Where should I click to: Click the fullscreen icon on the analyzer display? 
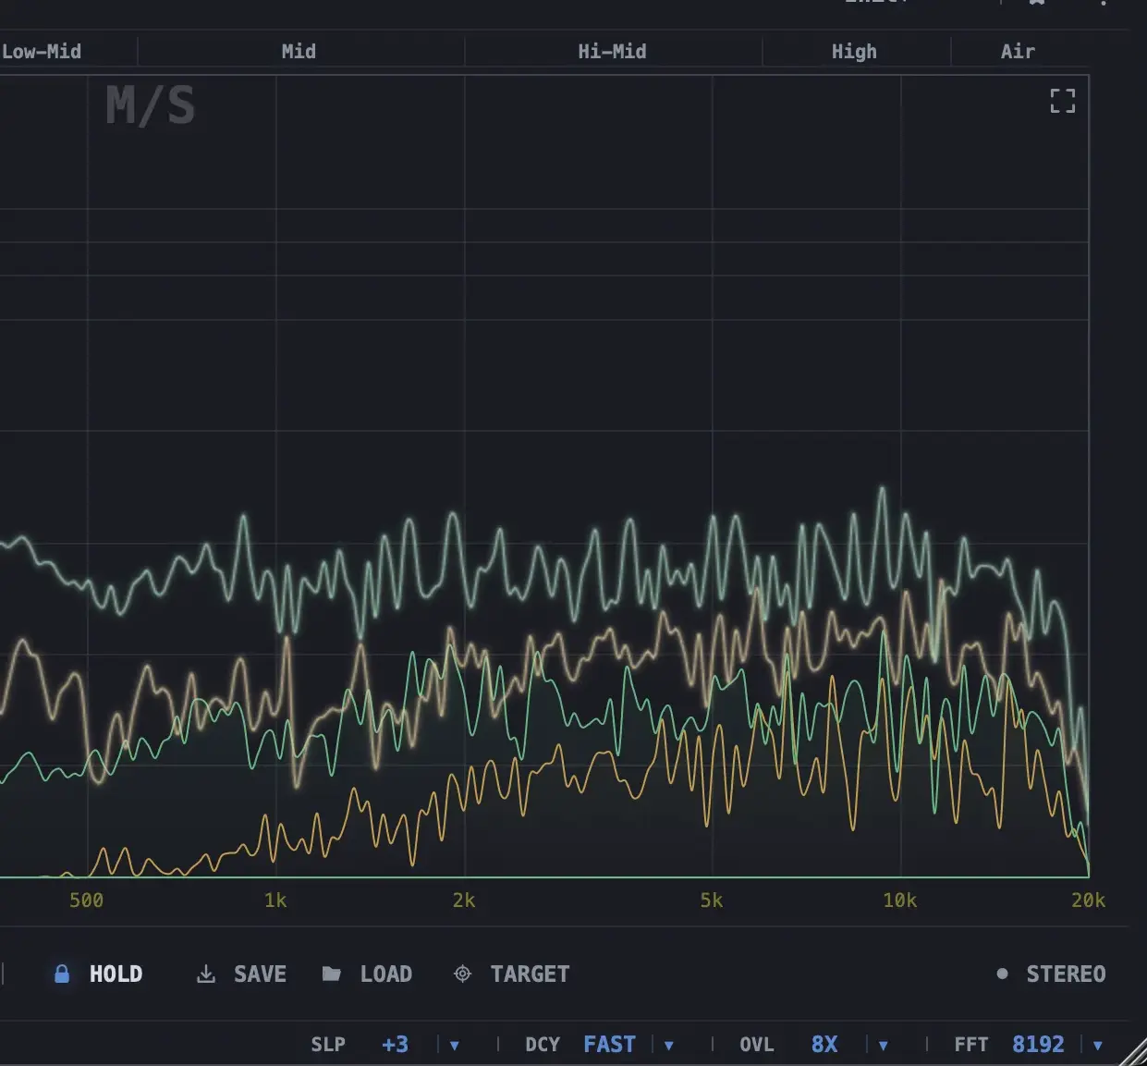pos(1063,101)
